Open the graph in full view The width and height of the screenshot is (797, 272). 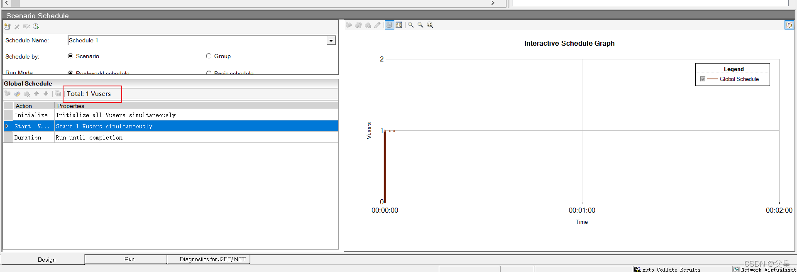point(399,25)
